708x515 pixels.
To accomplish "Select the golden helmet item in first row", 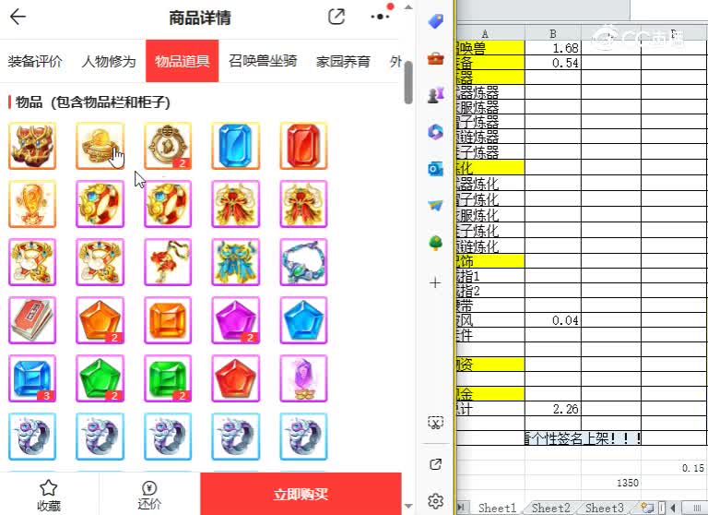I will (x=32, y=146).
